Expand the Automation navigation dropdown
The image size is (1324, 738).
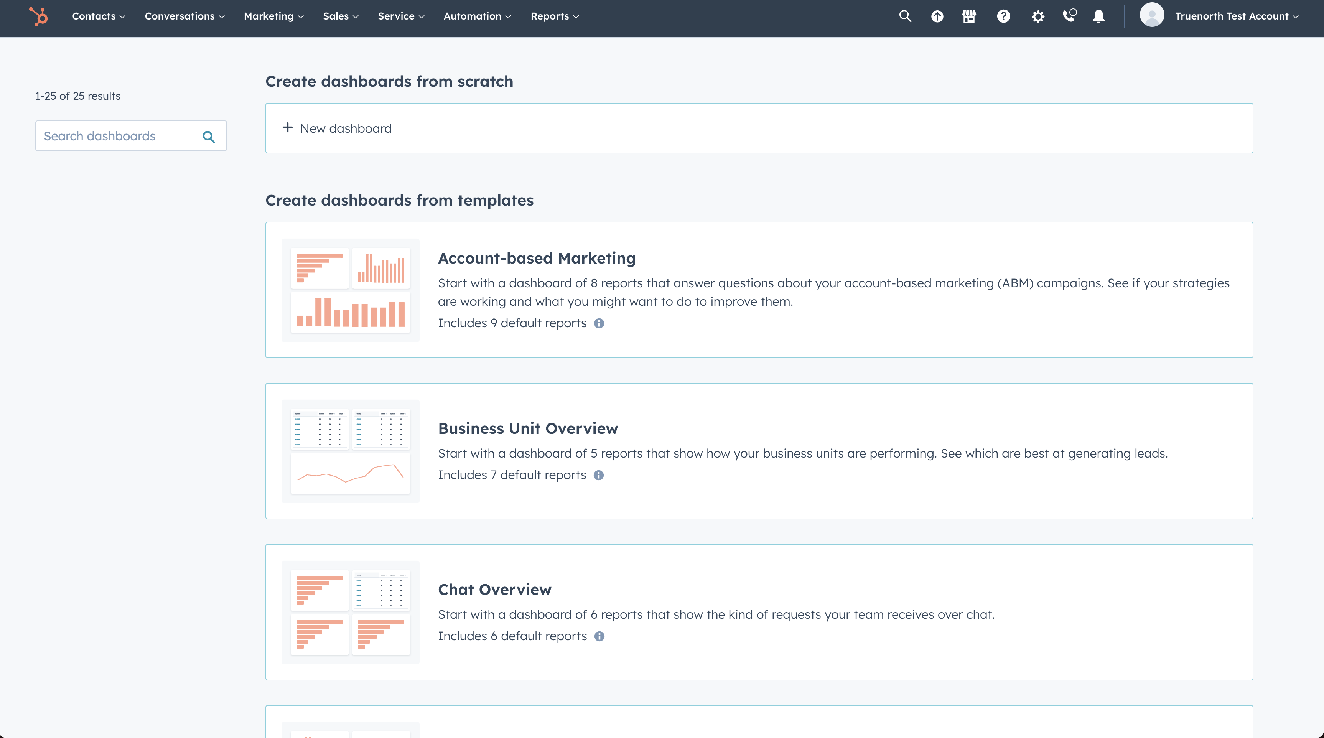[477, 16]
